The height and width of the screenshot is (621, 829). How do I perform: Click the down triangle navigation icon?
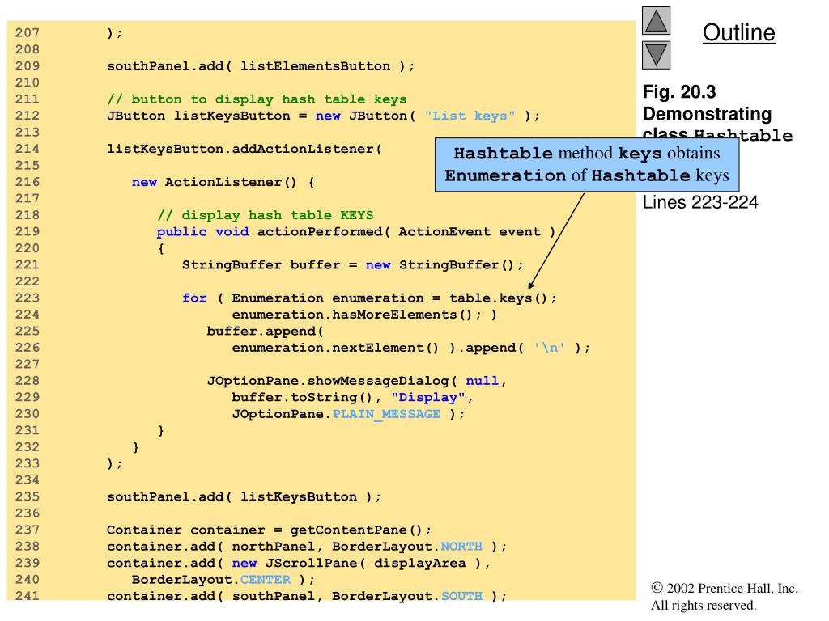657,56
